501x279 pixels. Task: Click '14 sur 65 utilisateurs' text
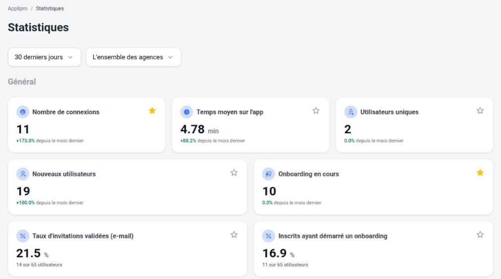(x=39, y=265)
